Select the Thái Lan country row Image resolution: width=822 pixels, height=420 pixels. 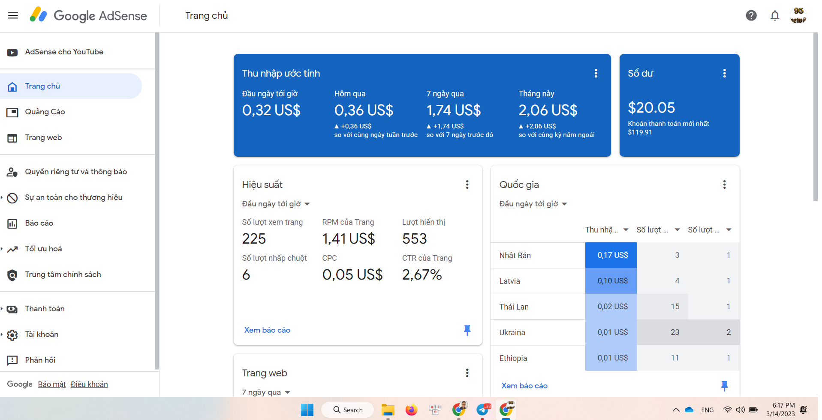click(615, 307)
